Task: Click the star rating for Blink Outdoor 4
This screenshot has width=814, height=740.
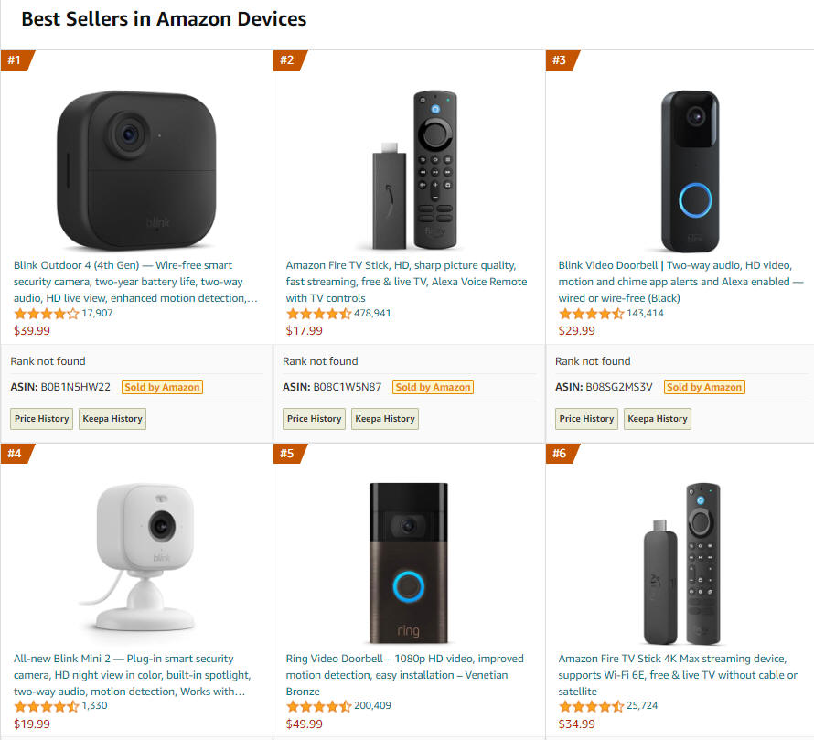Action: [47, 314]
